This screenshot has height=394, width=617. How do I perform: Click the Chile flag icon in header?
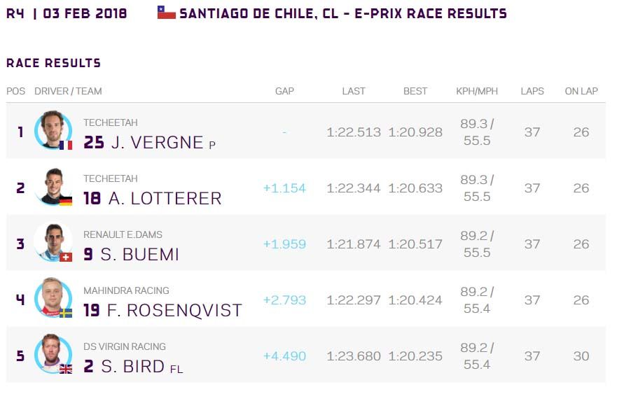(166, 13)
